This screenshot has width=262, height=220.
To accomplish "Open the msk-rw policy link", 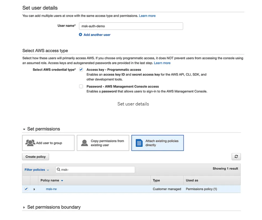I will click(x=51, y=189).
